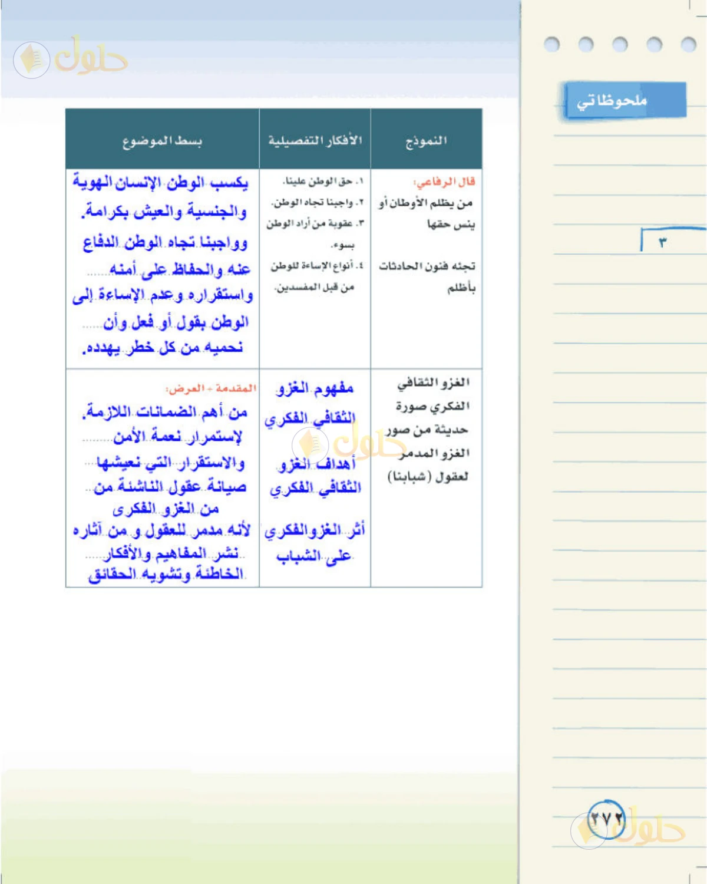
Task: Click item '١. حق الوطن علينا.'
Action: click(323, 181)
